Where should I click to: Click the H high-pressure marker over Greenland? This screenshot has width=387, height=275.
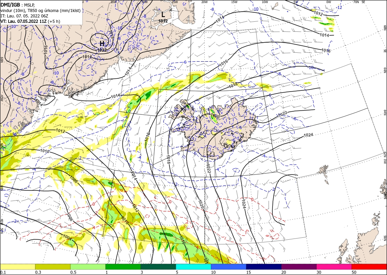coord(102,44)
